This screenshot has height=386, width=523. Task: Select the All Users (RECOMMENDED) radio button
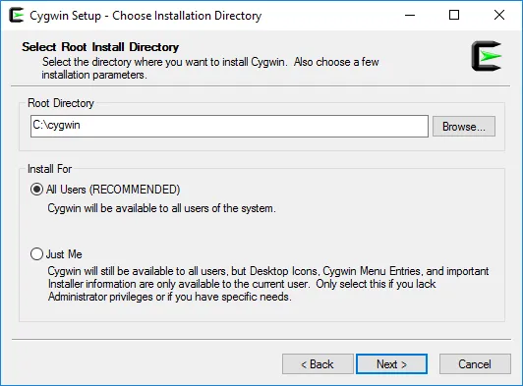point(36,190)
